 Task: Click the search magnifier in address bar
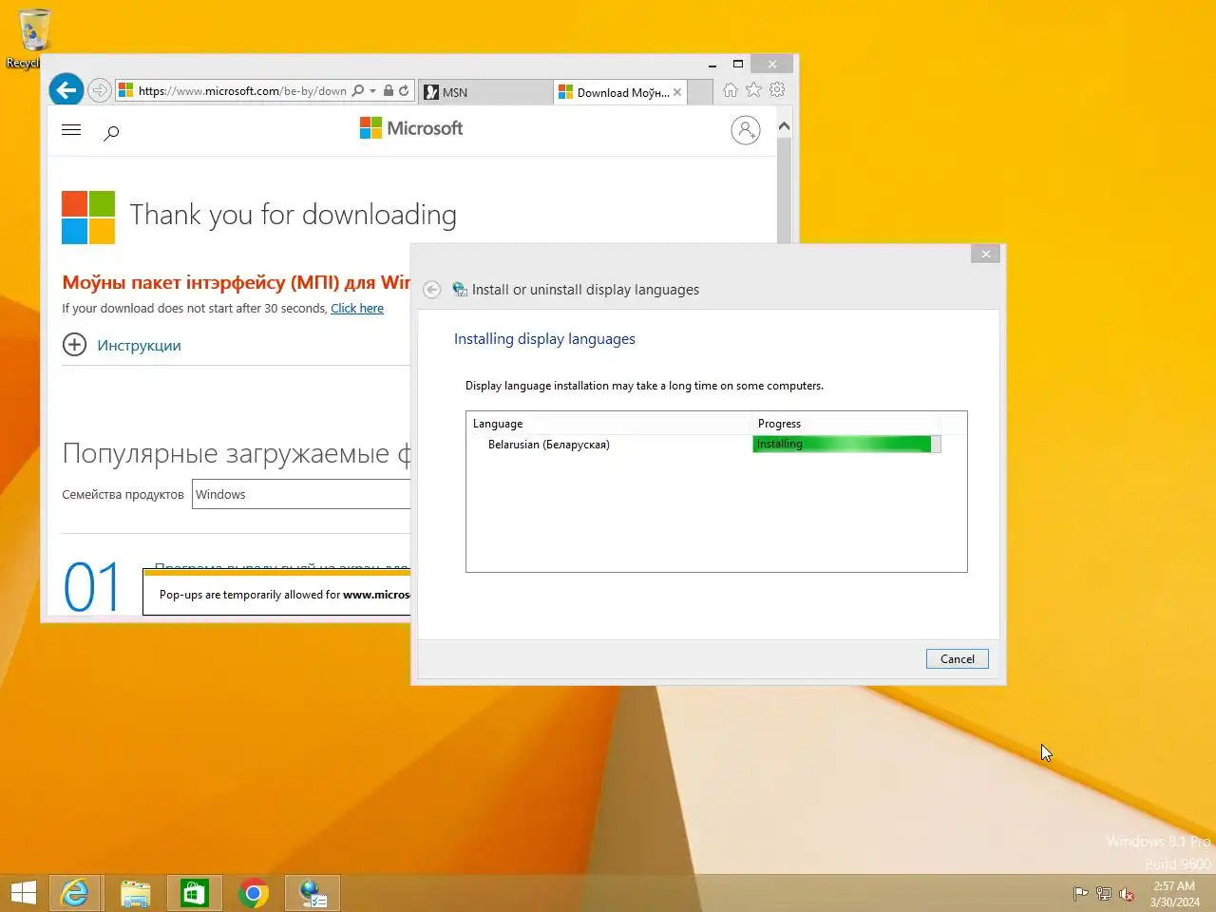tap(358, 91)
